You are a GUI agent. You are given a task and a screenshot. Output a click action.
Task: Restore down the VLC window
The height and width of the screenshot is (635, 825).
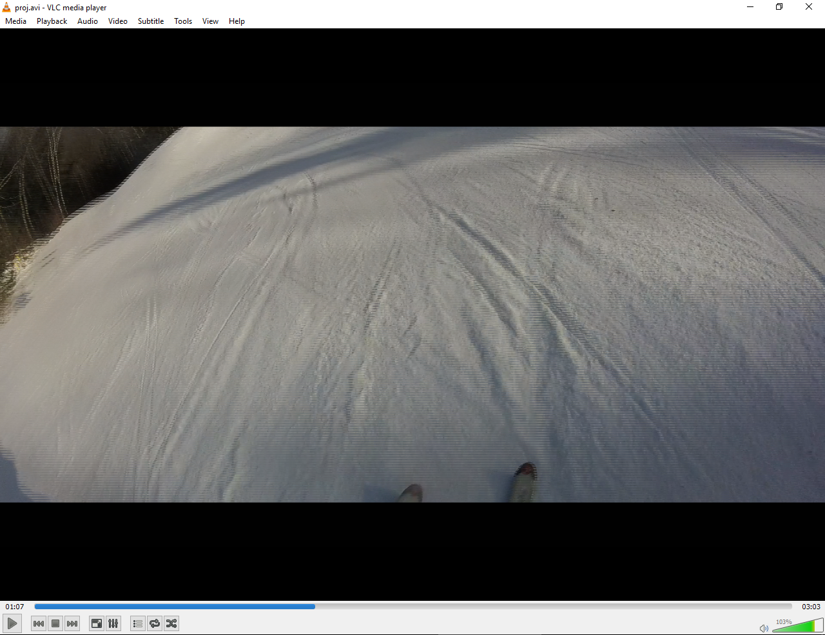(x=779, y=7)
